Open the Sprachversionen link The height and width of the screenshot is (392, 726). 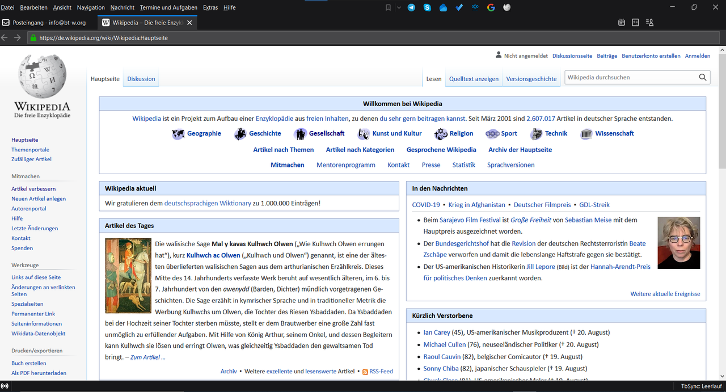(x=511, y=165)
